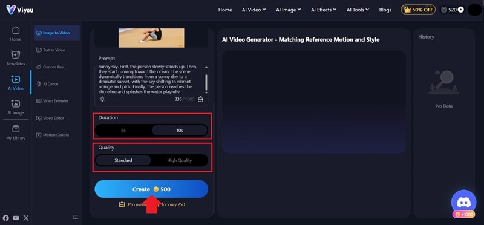Click the uploaded beach image thumbnail
Image resolution: width=484 pixels, height=225 pixels.
click(151, 37)
